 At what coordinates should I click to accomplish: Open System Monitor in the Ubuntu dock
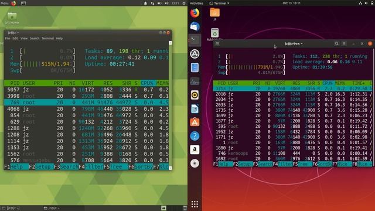[195, 81]
